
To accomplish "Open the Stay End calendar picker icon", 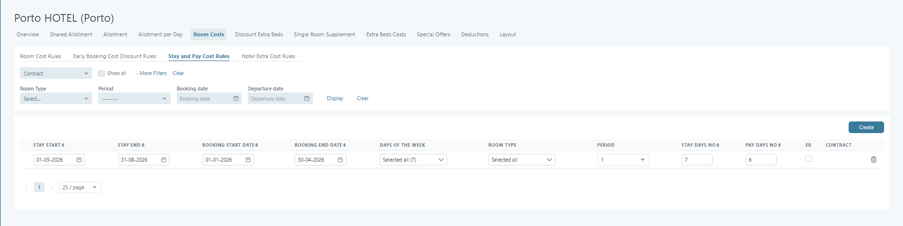I will (x=164, y=160).
